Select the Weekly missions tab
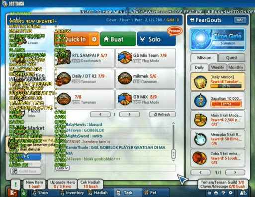255x197 pixels. [217, 67]
